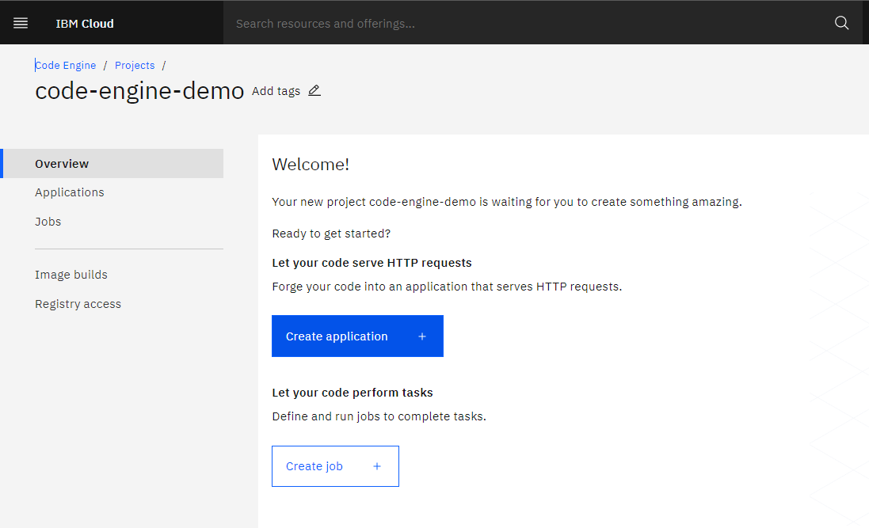Click 'Let your code perform tasks' heading
Image resolution: width=869 pixels, height=528 pixels.
(353, 393)
